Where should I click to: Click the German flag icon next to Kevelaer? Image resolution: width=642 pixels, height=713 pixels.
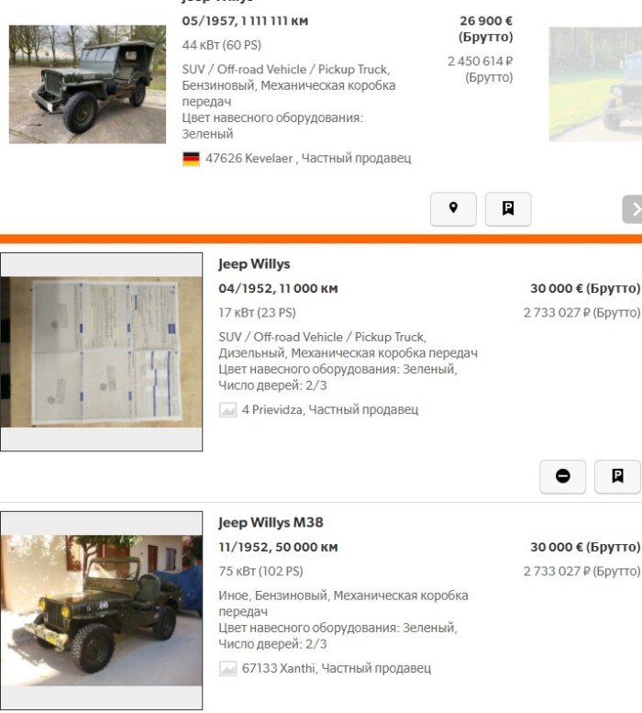(x=191, y=159)
